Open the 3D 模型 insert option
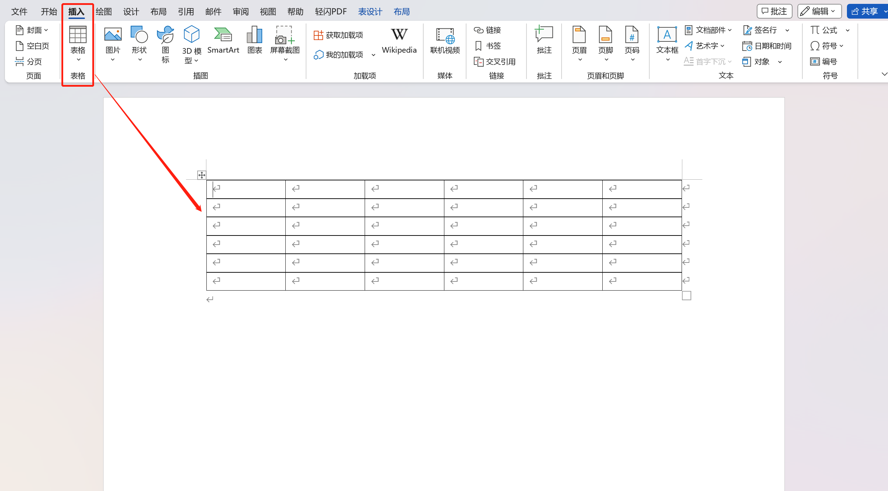The width and height of the screenshot is (888, 491). click(192, 44)
